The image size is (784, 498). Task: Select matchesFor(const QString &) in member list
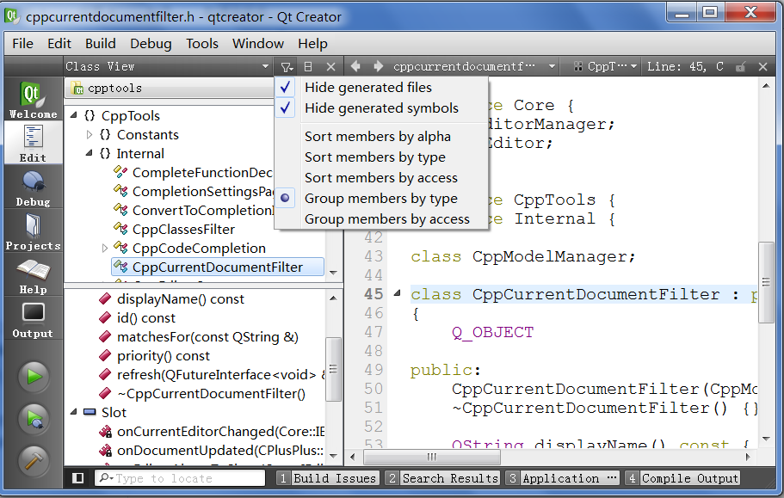click(207, 336)
